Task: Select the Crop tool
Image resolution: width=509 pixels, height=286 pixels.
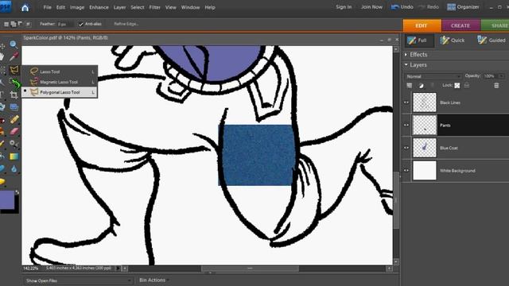Action: click(x=14, y=95)
